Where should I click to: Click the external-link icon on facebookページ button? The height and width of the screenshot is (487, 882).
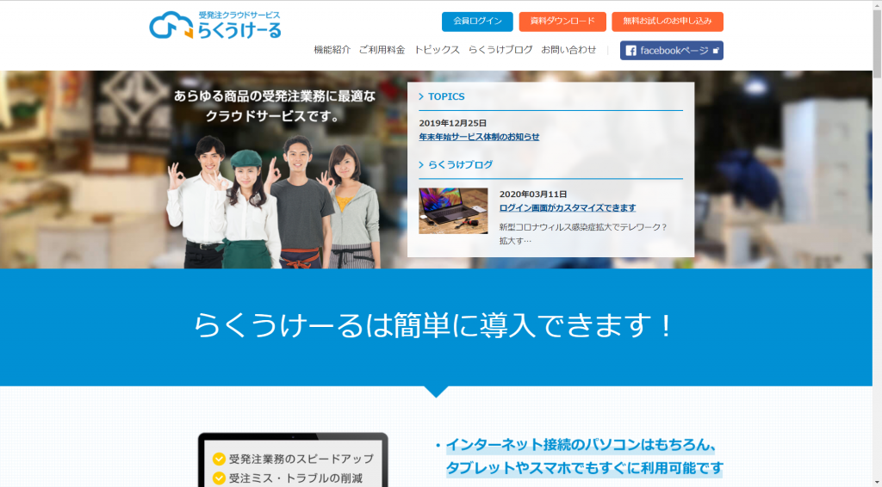(x=715, y=51)
